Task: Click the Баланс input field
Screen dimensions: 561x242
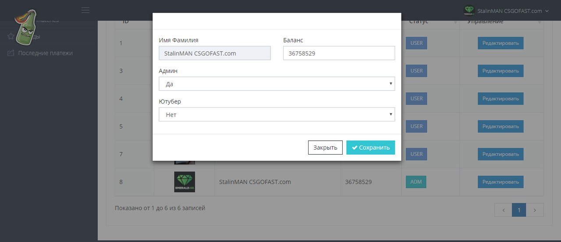Action: [339, 53]
